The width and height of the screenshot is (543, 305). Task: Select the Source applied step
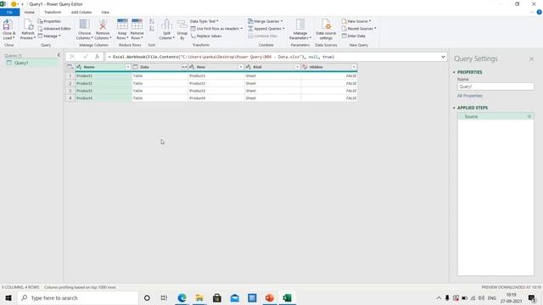(495, 117)
